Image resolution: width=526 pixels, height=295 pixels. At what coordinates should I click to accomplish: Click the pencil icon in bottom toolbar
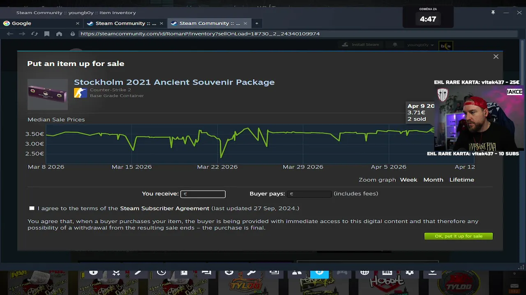(x=138, y=272)
